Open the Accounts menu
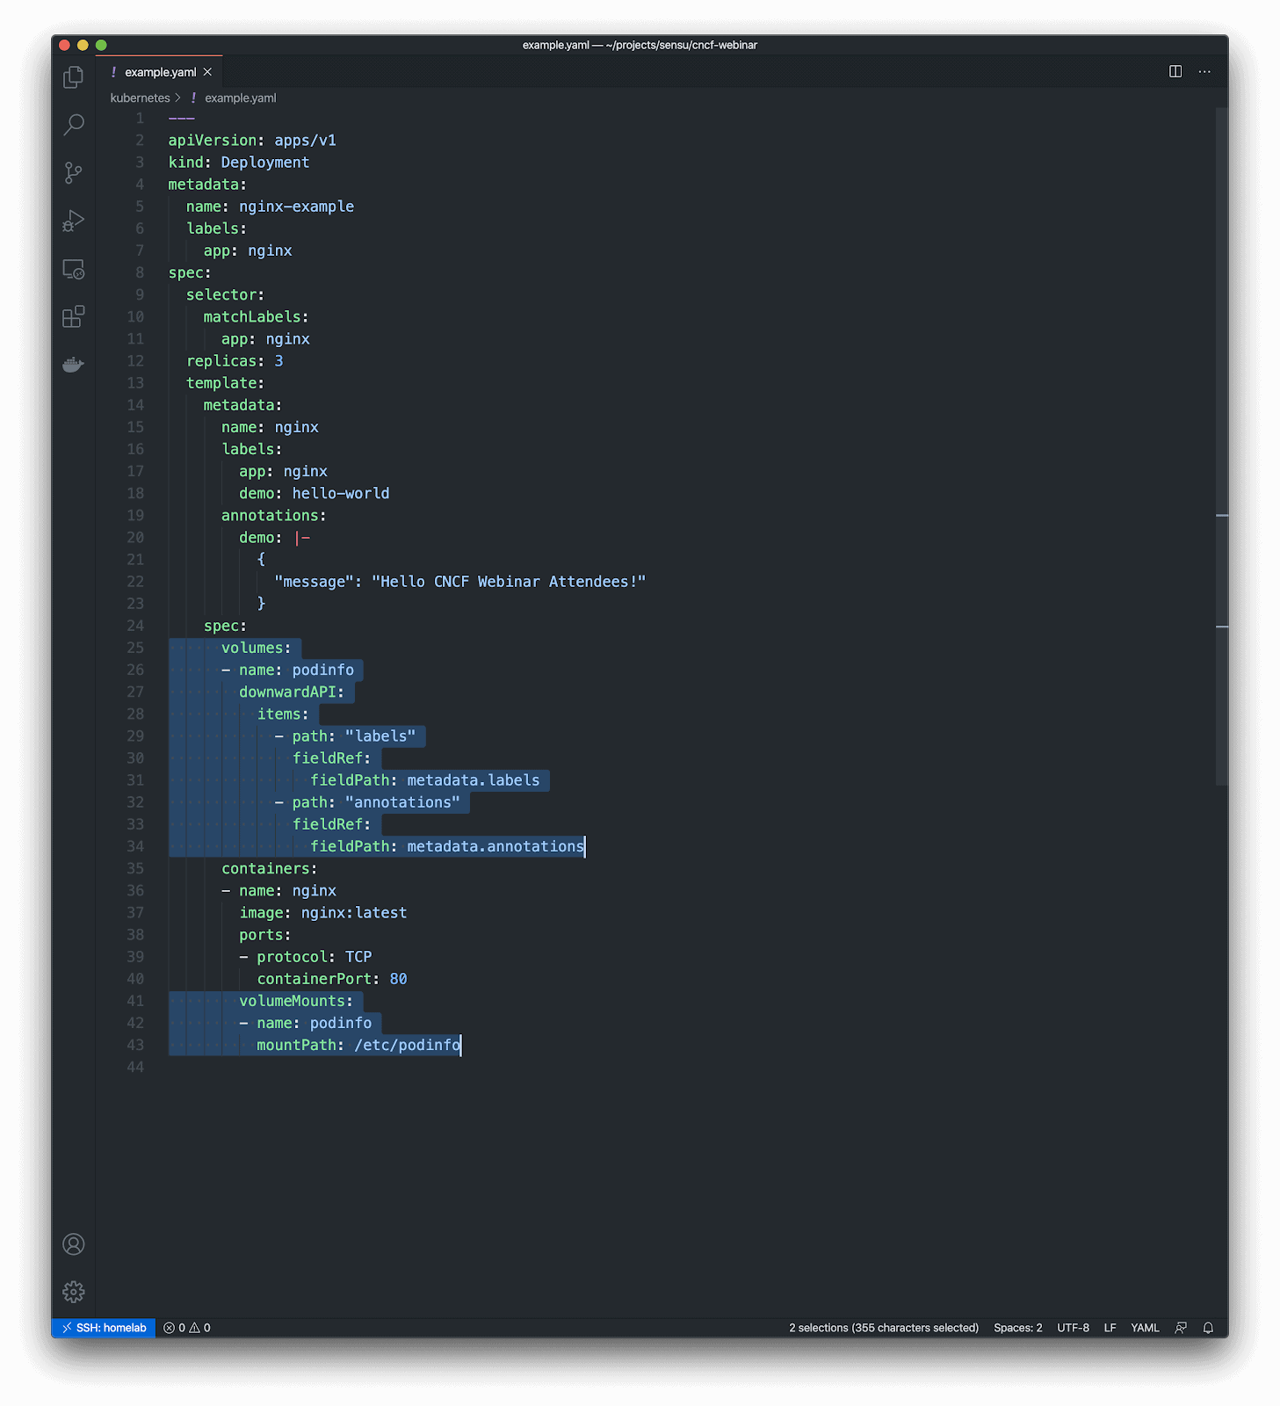Screen dimensions: 1280x1406 [74, 1244]
